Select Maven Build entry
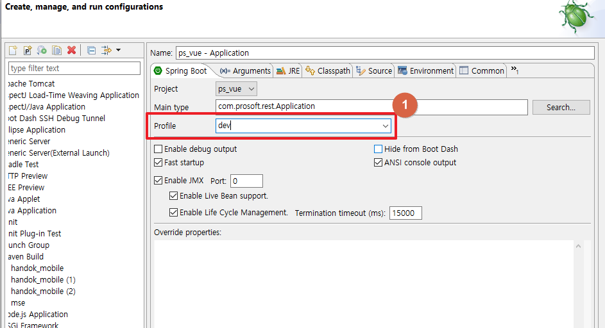This screenshot has width=605, height=328. pyautogui.click(x=26, y=257)
